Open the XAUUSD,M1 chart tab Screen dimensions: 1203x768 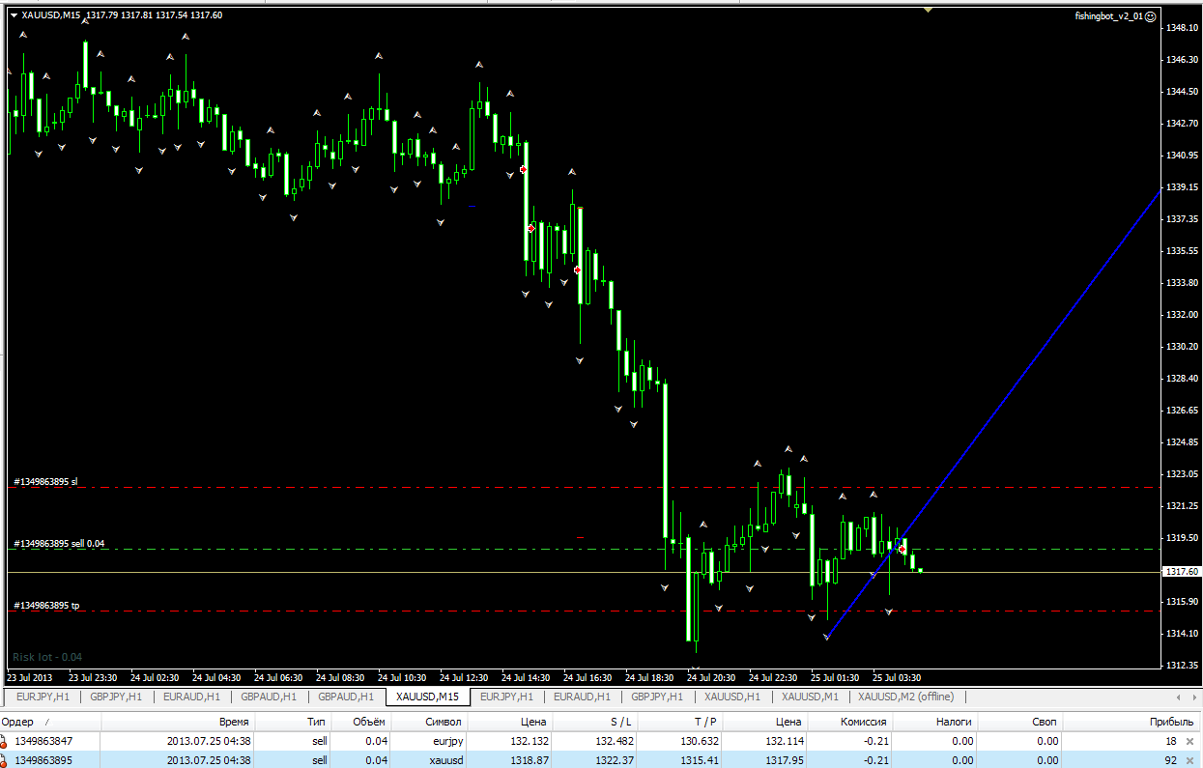[810, 697]
